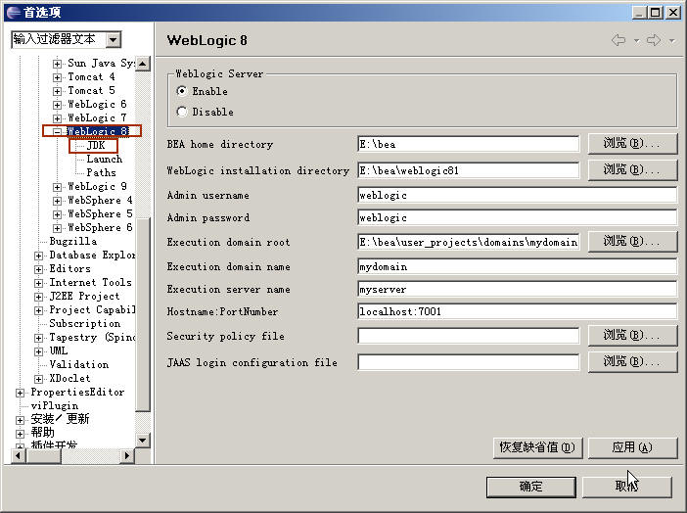Select Bugzilla tree item
The width and height of the screenshot is (687, 513).
(73, 241)
